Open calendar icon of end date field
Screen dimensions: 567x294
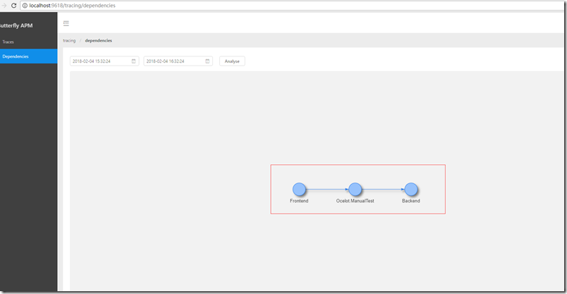click(x=207, y=61)
